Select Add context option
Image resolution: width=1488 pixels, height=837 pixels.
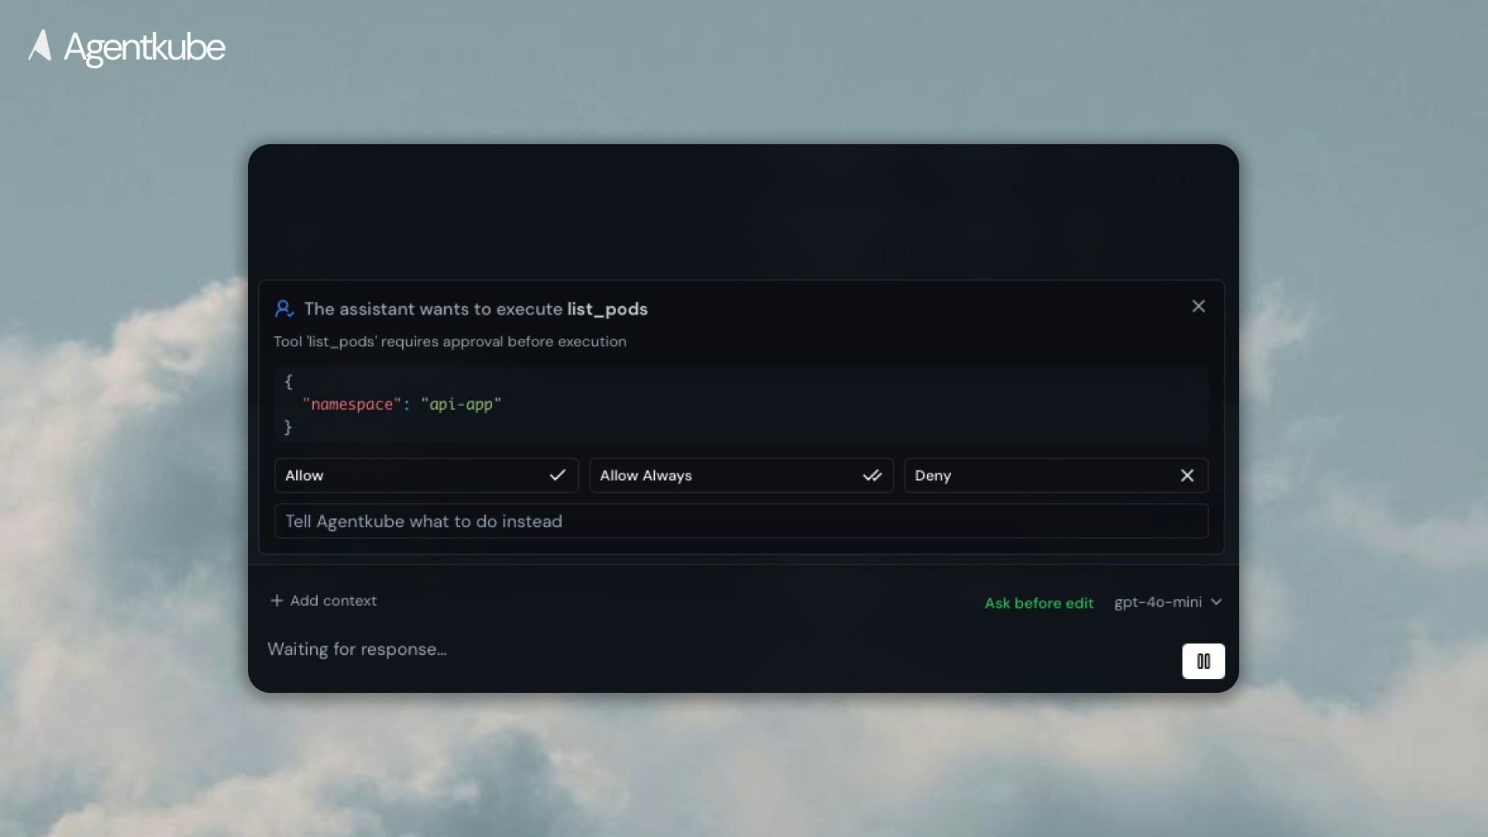[x=333, y=601]
